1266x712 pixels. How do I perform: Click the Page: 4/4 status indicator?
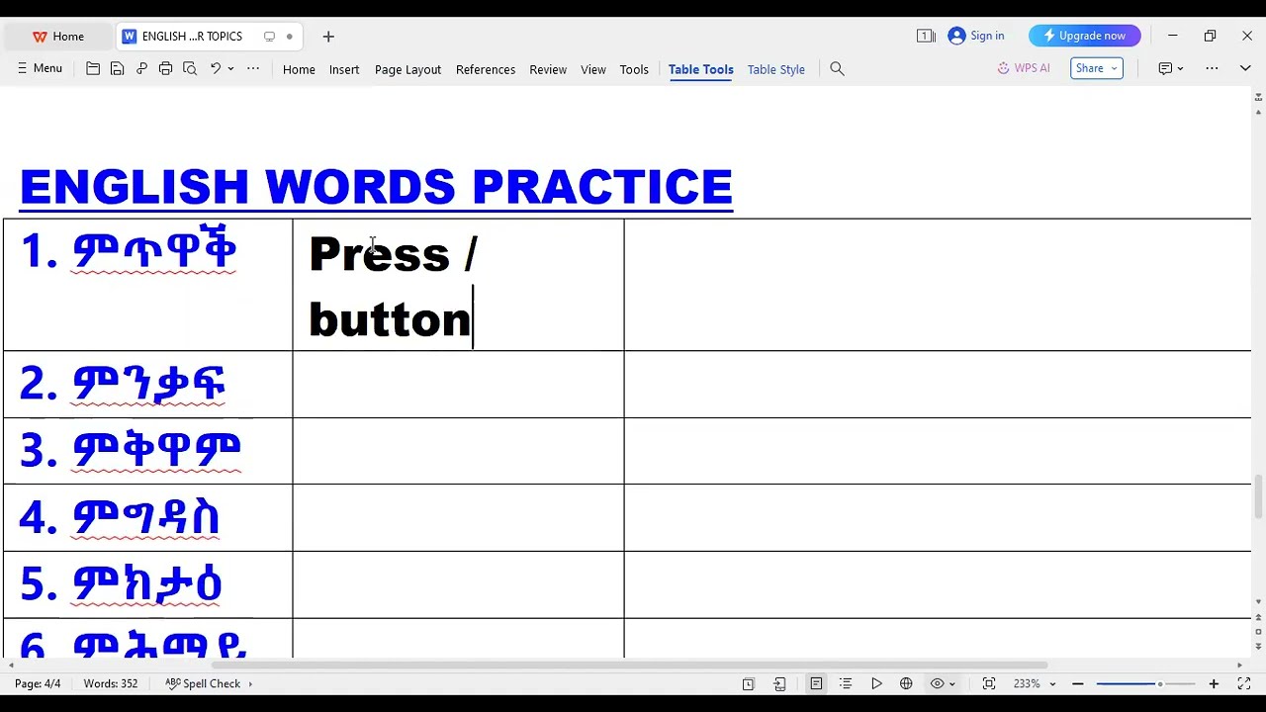click(38, 683)
